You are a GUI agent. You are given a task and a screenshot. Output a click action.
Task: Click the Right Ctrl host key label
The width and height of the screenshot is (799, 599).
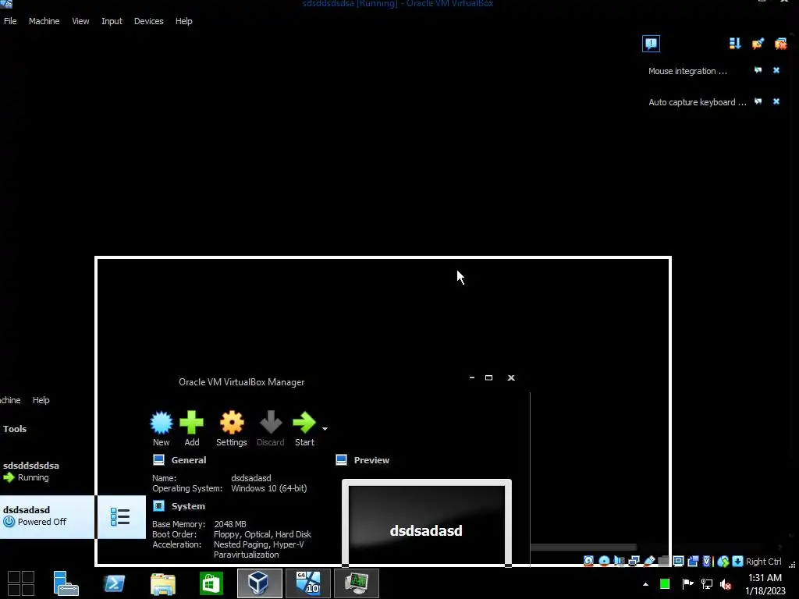tap(763, 561)
